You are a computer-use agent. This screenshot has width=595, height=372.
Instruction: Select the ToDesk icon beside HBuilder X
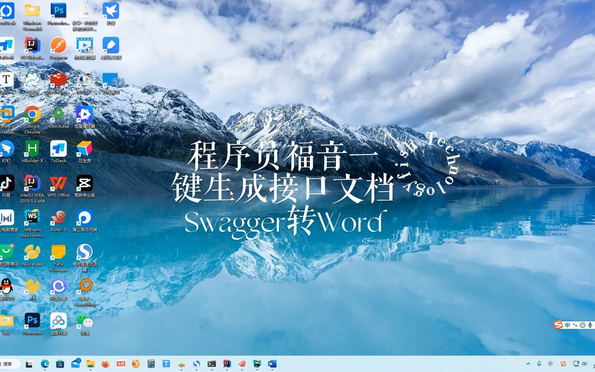(x=58, y=152)
